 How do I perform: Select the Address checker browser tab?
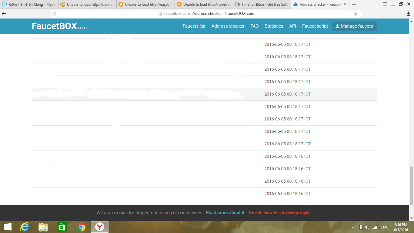tap(320, 4)
